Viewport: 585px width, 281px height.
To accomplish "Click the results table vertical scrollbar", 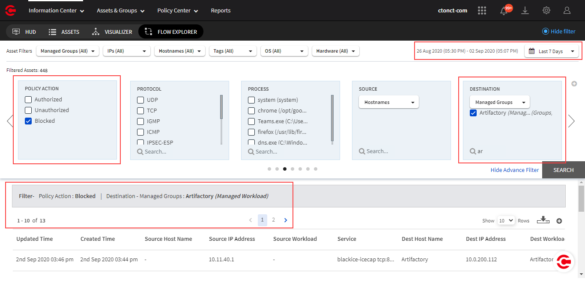I will click(581, 198).
